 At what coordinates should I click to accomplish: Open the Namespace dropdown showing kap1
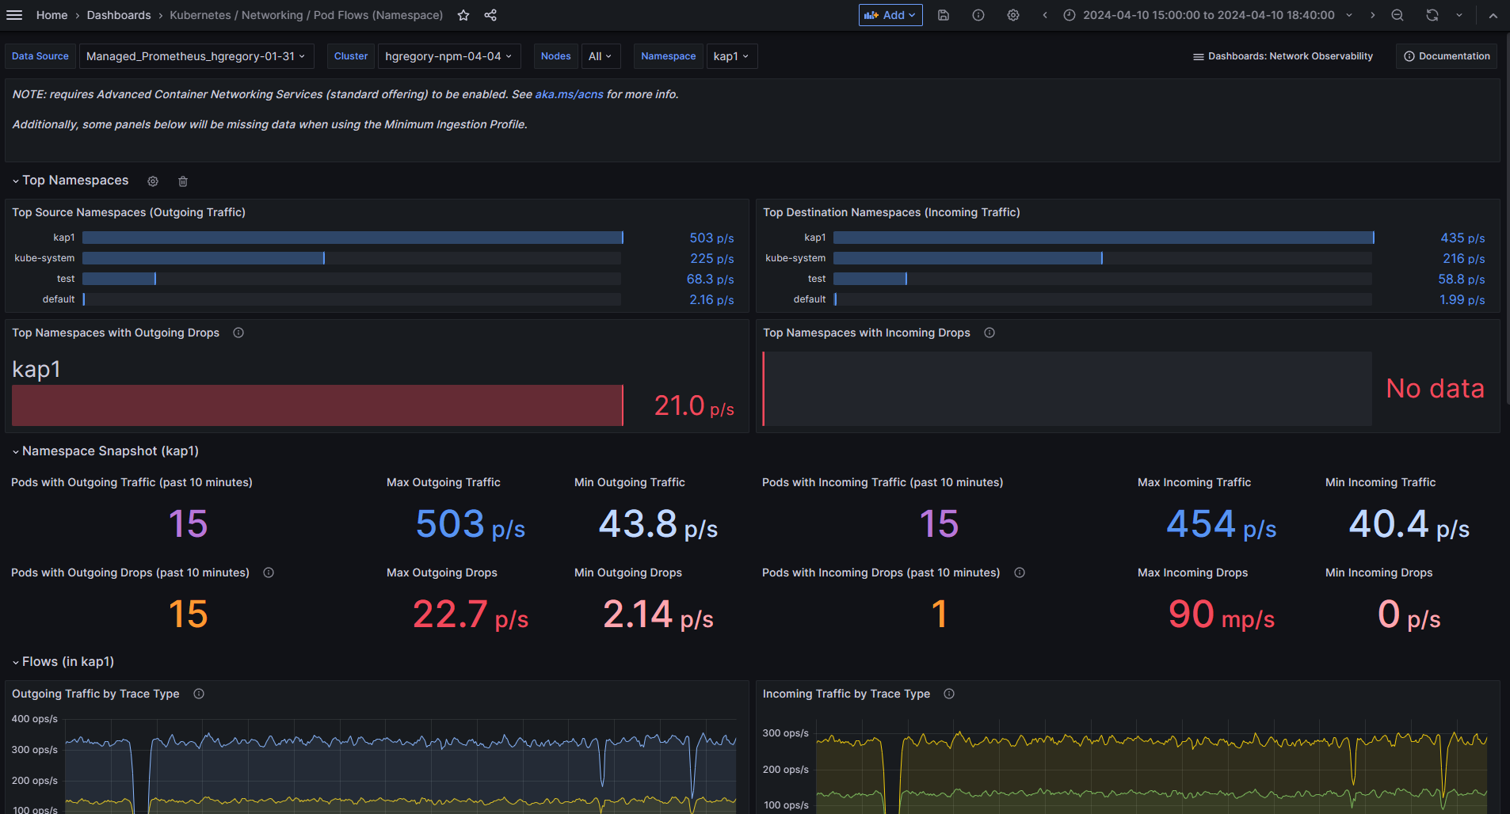730,56
